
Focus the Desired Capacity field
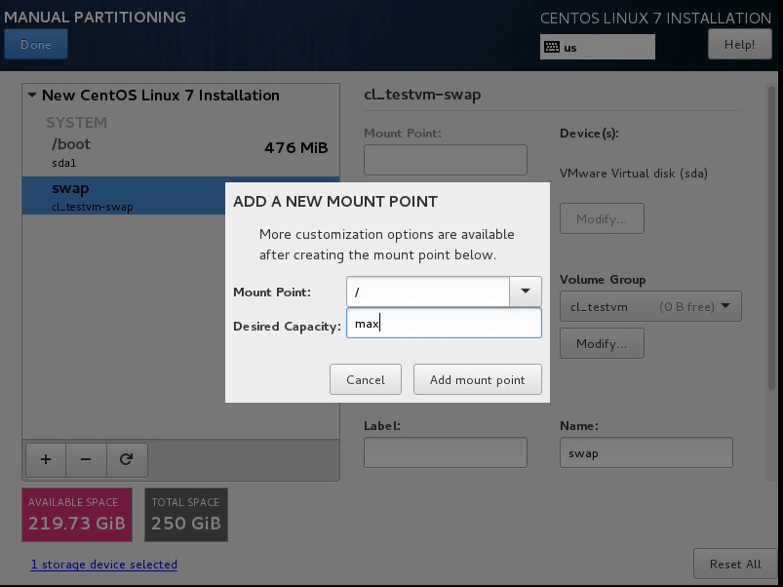coord(444,323)
